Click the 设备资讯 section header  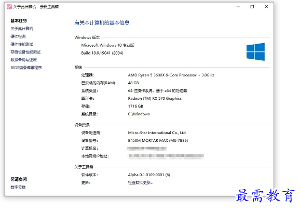pyautogui.click(x=82, y=125)
